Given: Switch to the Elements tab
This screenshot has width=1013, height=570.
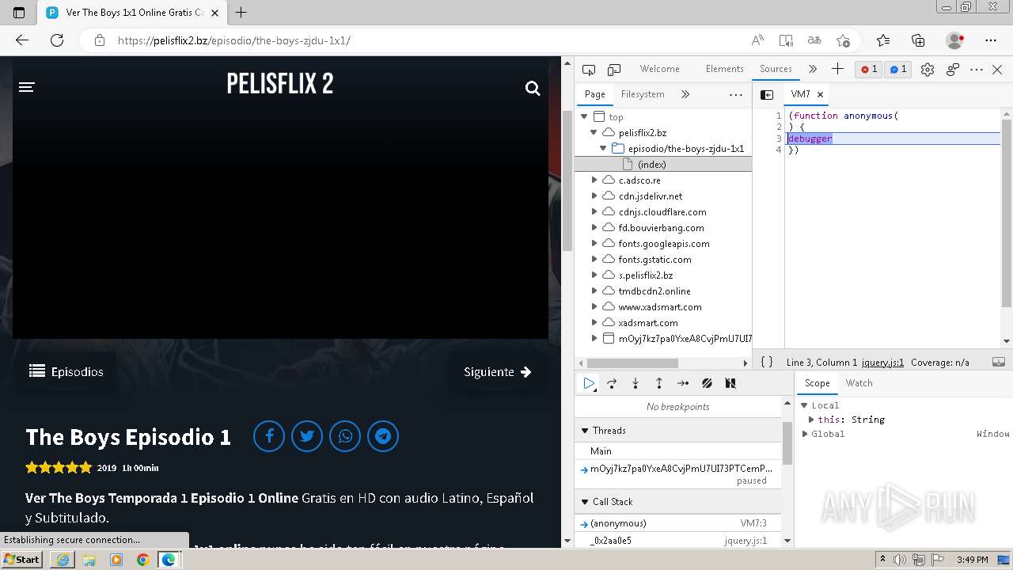Looking at the screenshot, I should point(724,69).
